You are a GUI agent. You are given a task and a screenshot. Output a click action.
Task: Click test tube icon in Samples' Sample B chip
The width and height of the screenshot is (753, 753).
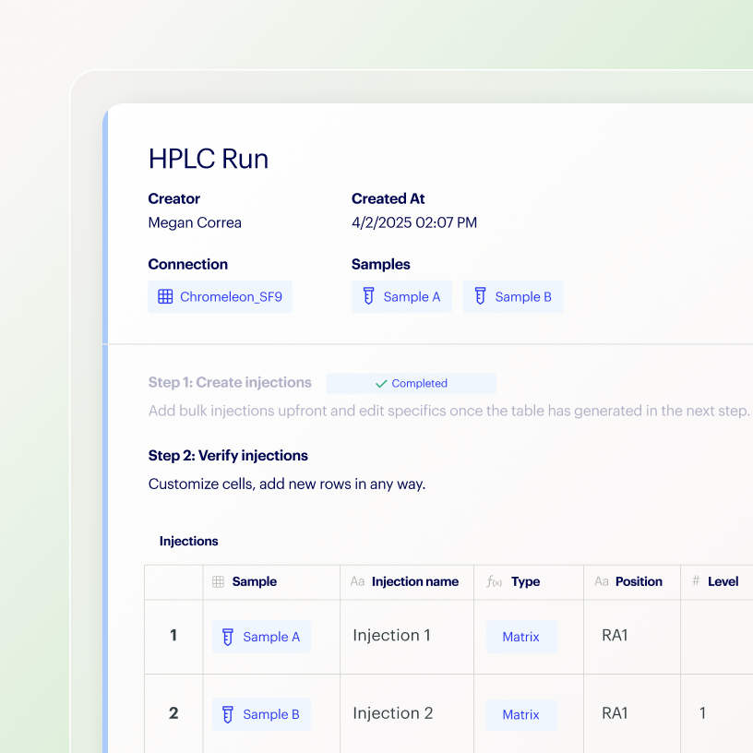pyautogui.click(x=480, y=296)
